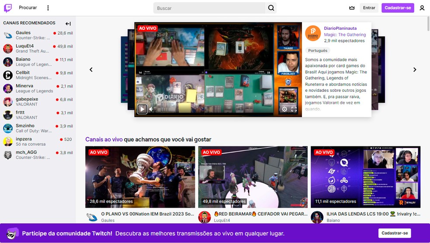Open the 'Canais ao vivo' link
The width and height of the screenshot is (430, 243).
104,139
